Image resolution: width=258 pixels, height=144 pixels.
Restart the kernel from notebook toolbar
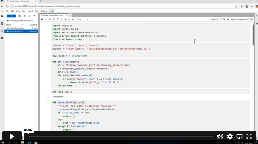(x=69, y=19)
